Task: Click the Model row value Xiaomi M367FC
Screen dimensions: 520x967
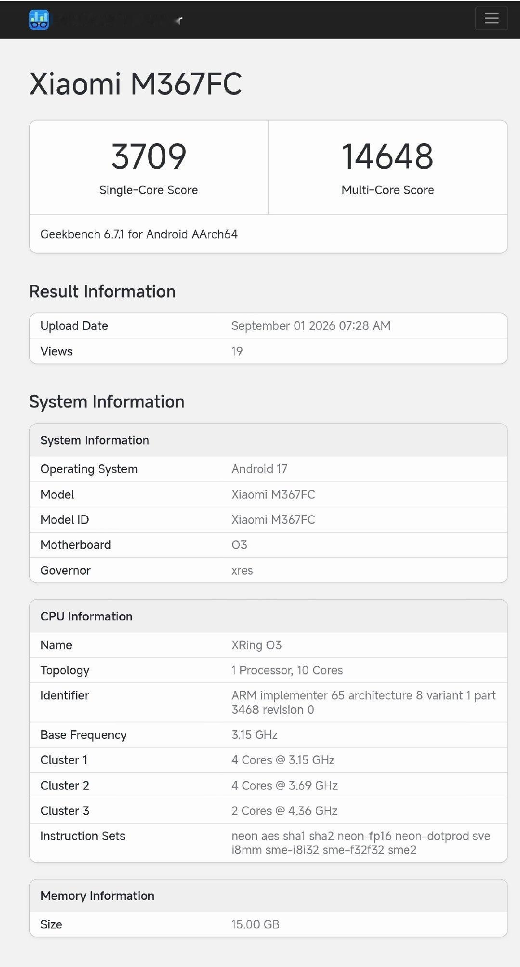Action: pos(273,495)
